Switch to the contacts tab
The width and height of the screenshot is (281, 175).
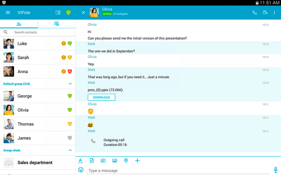click(x=19, y=24)
